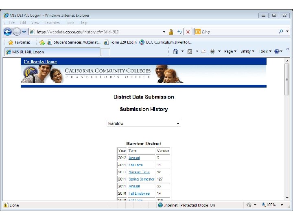This screenshot has width=293, height=220.
Task: Click the Version column header
Action: (163, 151)
